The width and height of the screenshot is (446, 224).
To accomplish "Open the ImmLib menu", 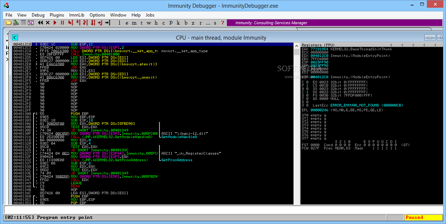I will point(77,15).
